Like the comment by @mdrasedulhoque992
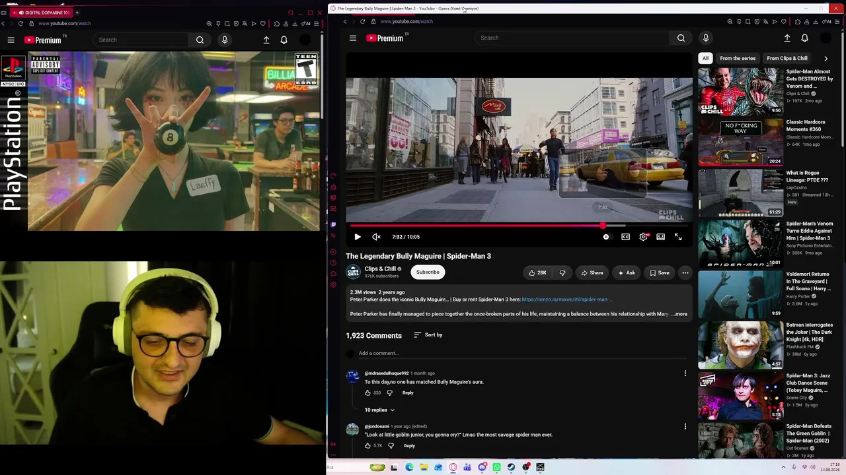 367,393
